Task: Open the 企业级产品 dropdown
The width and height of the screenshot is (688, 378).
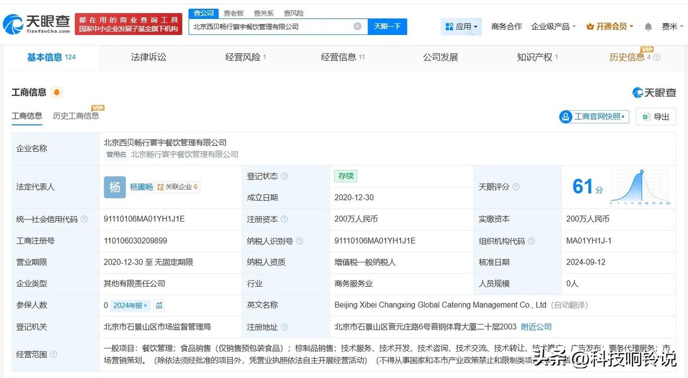Action: [553, 26]
